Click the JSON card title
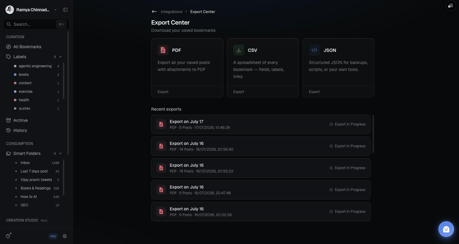This screenshot has height=244, width=459. coord(330,50)
